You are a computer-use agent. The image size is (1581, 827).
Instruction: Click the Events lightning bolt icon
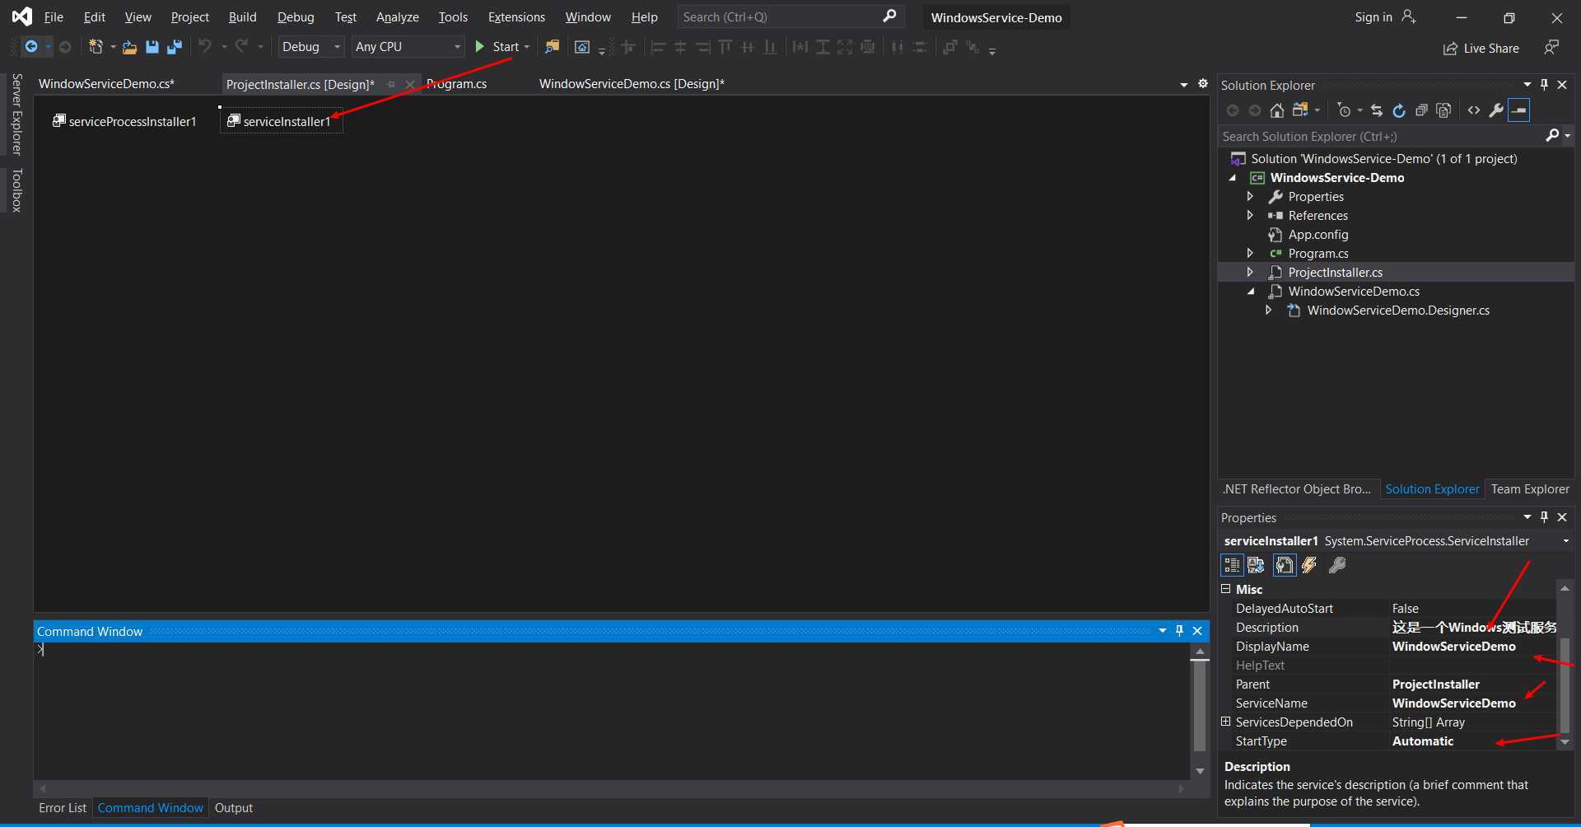pos(1309,565)
